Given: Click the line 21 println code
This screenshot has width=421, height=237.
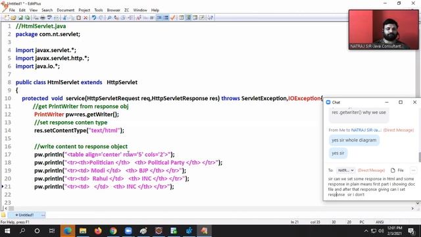Looking at the screenshot, I should 104,186.
